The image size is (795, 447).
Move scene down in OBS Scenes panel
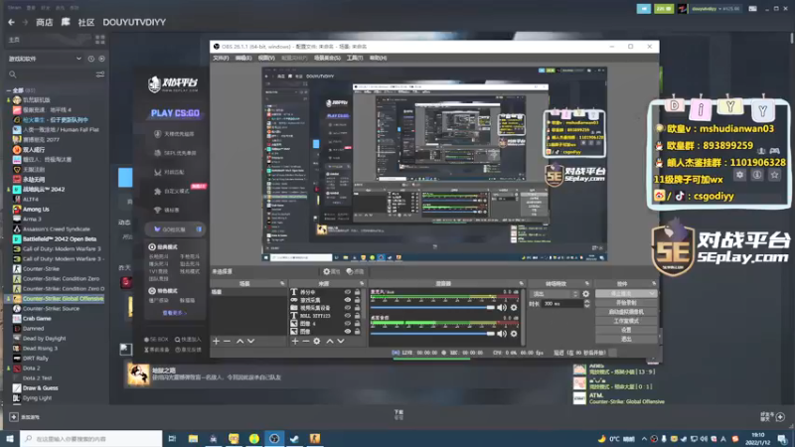(x=250, y=341)
